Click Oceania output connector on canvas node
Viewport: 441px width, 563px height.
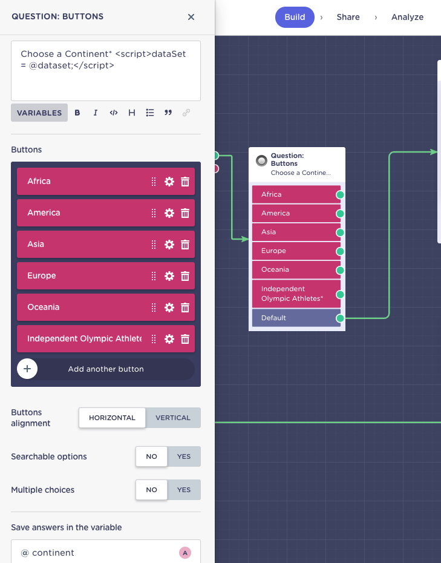[x=340, y=270]
